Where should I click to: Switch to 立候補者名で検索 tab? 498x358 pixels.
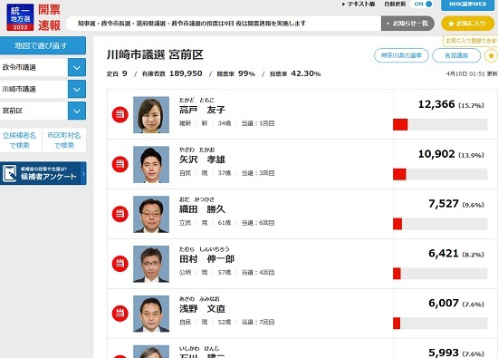point(20,140)
